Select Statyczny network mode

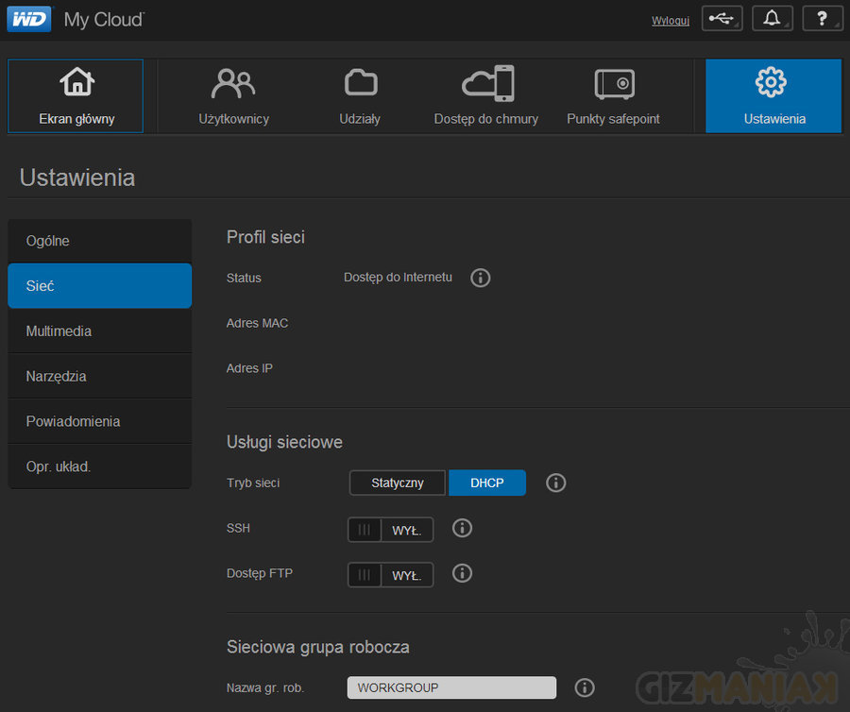(x=398, y=483)
